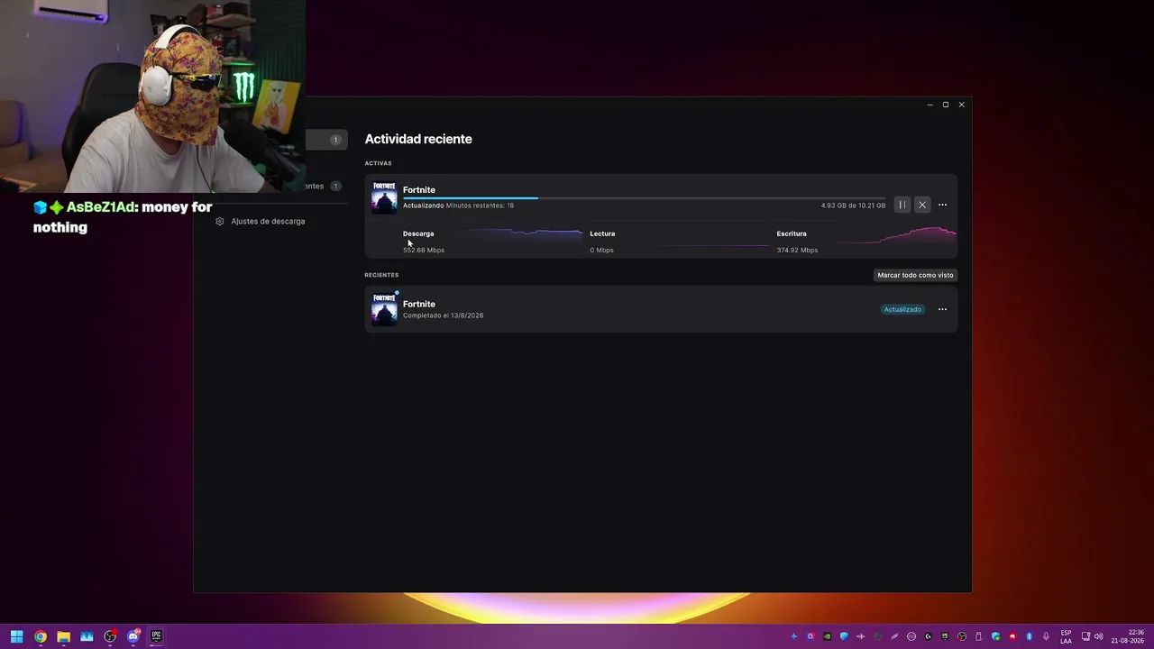Viewport: 1154px width, 649px height.
Task: Click the Epic Games Launcher taskbar icon
Action: point(156,636)
